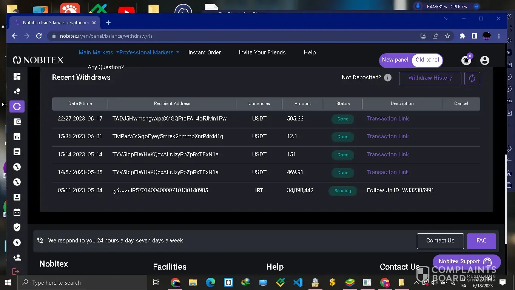Refresh the recent withdraws list

click(x=472, y=78)
